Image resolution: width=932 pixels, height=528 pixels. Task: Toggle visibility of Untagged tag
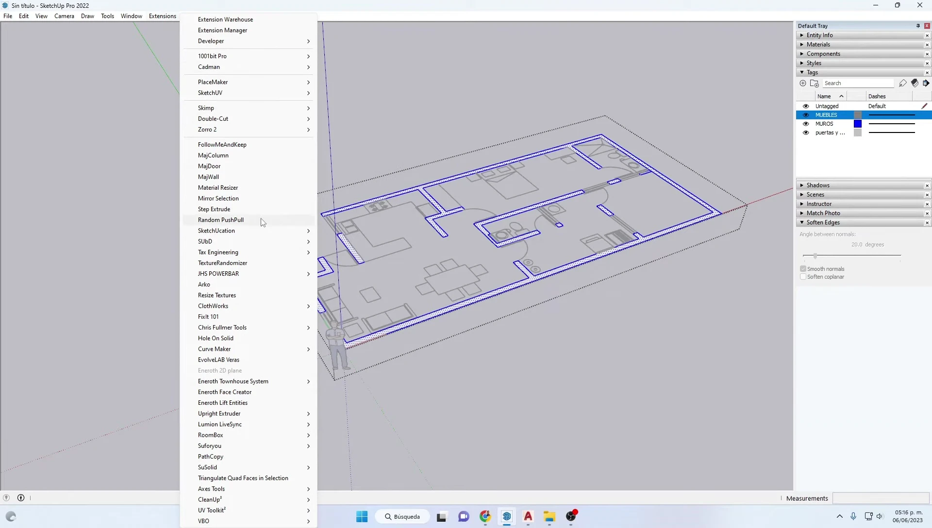[x=806, y=106]
